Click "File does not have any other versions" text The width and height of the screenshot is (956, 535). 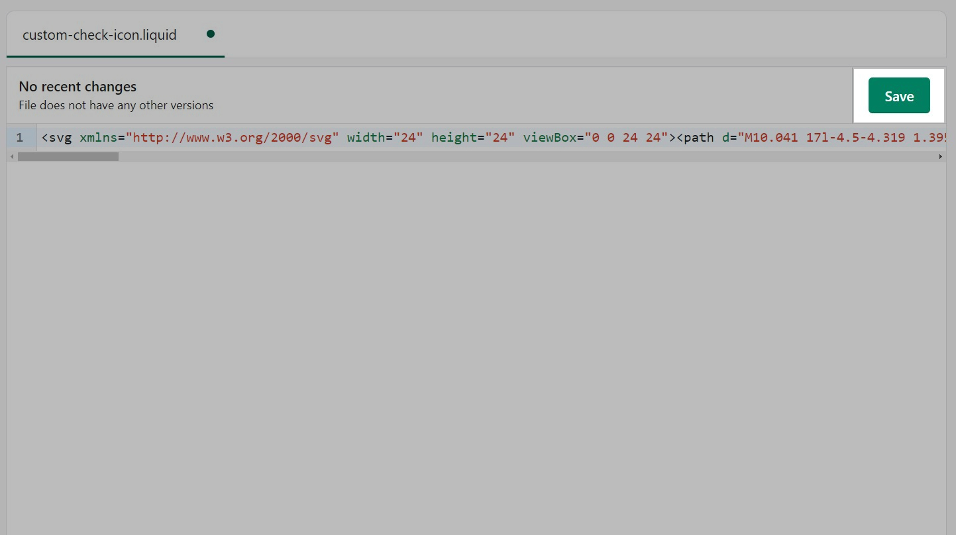click(x=116, y=105)
